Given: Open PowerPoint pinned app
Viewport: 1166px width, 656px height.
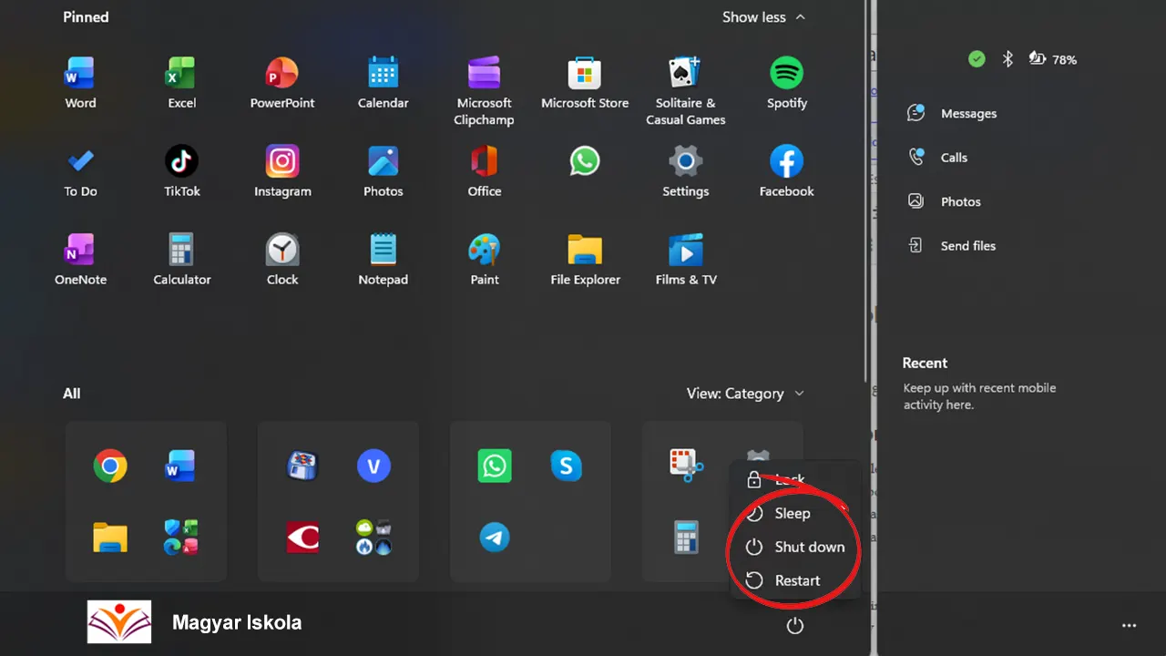Looking at the screenshot, I should (x=282, y=83).
